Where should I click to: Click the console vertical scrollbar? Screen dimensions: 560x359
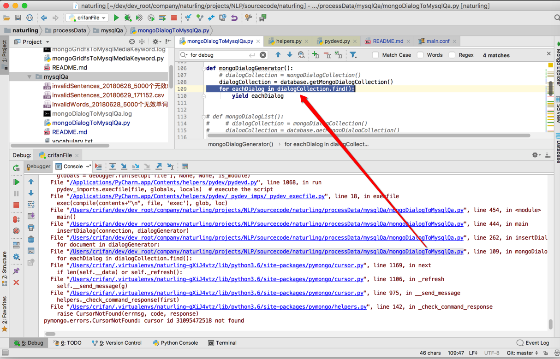550,324
